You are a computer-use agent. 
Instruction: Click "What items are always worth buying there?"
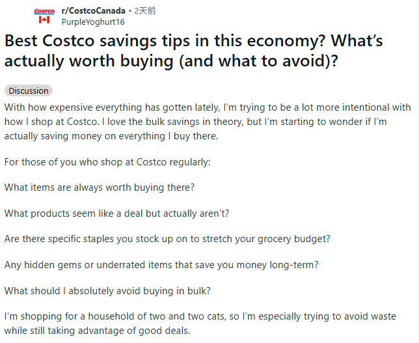(100, 187)
